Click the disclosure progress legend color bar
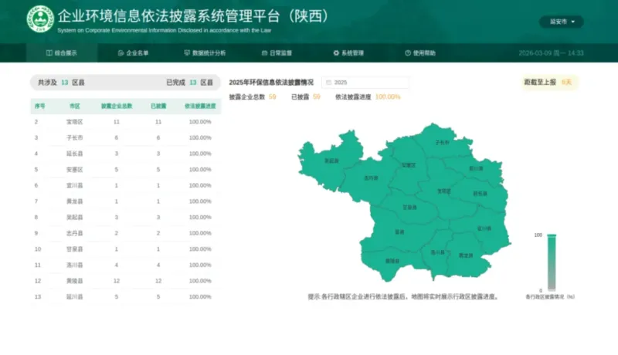 coord(552,262)
